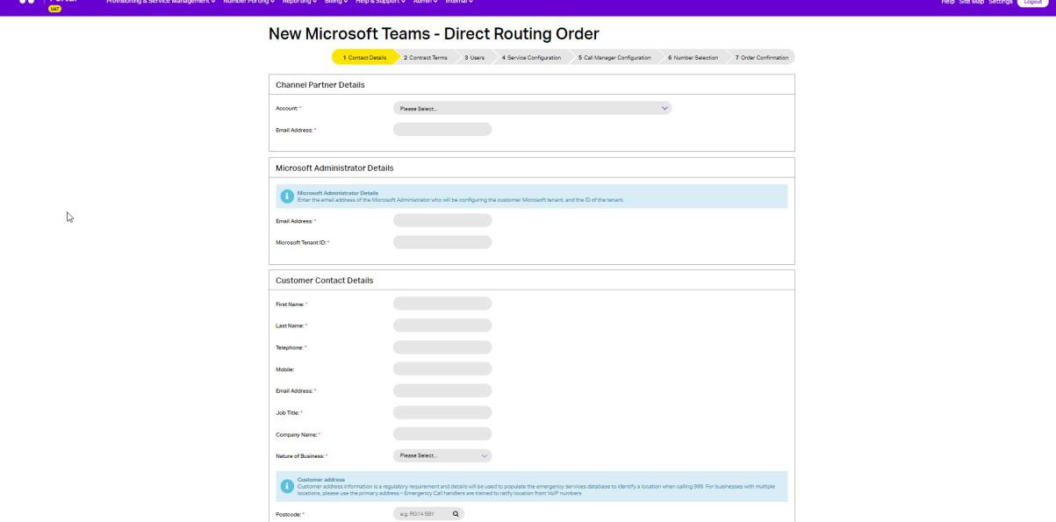
Task: Go to step 7 Order Confirmation
Action: (x=761, y=57)
